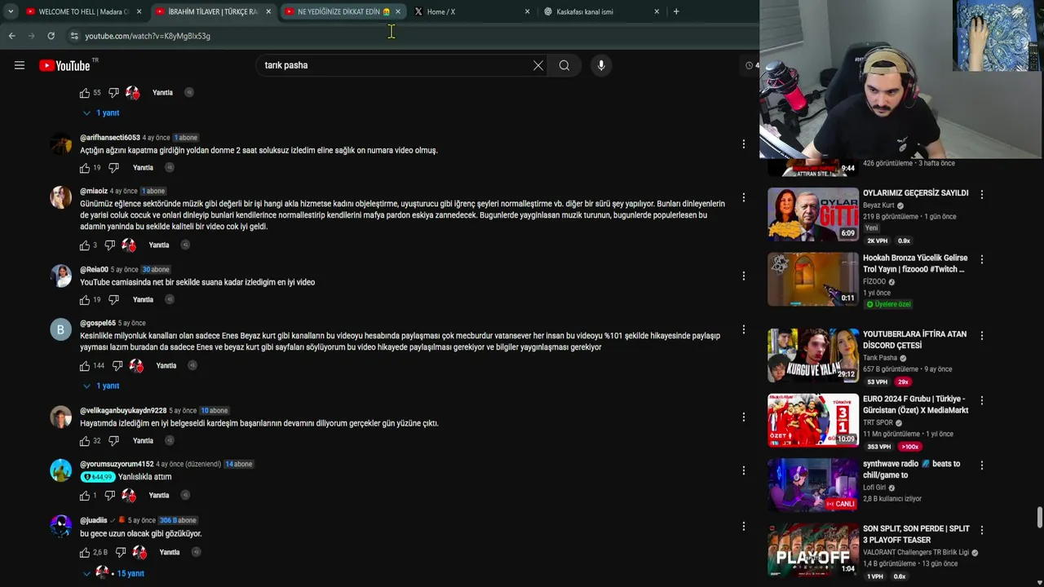
Task: Dislike the comment by @arifhansecti6053
Action: click(113, 168)
